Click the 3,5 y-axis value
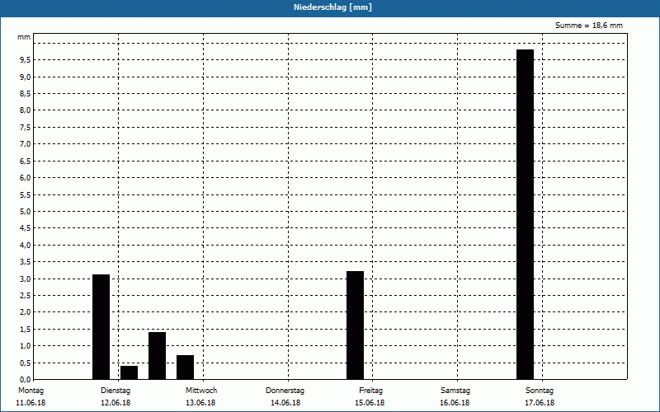Image resolution: width=660 pixels, height=412 pixels. [25, 262]
